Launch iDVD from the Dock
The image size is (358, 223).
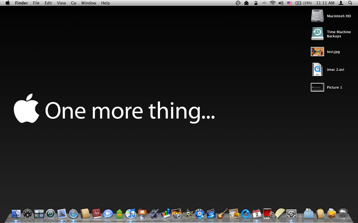pyautogui.click(x=200, y=214)
